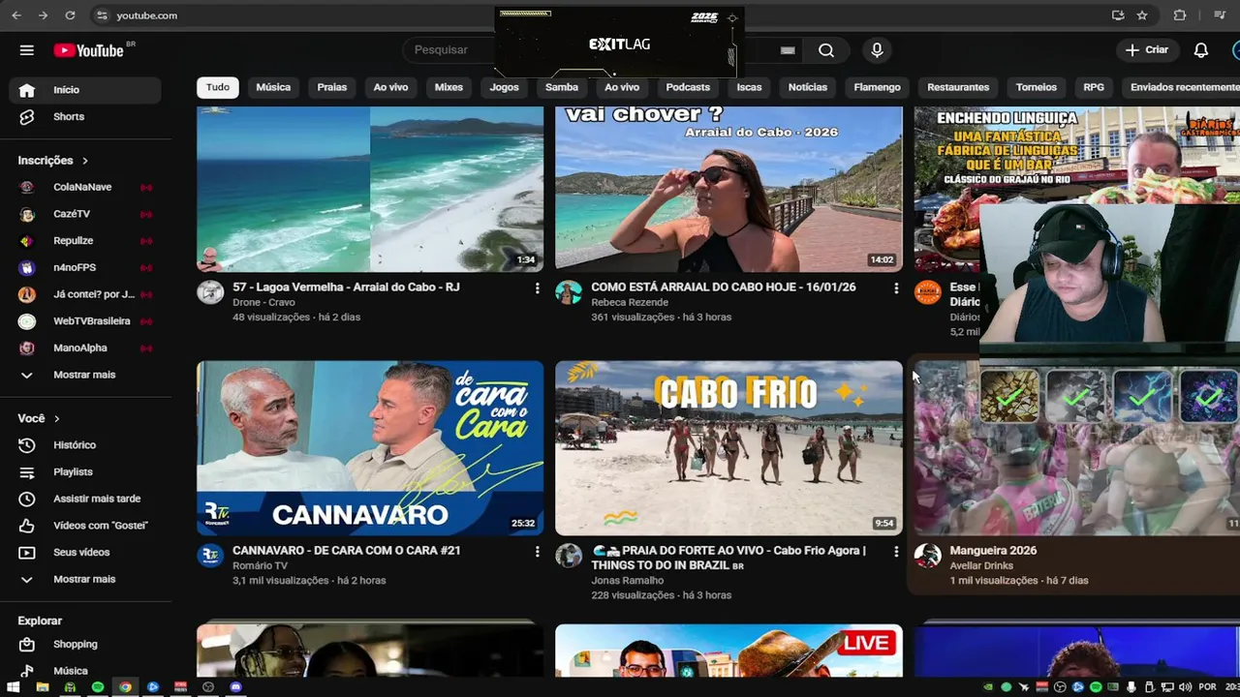Open browser media control icon
The width and height of the screenshot is (1240, 697).
[x=1220, y=15]
